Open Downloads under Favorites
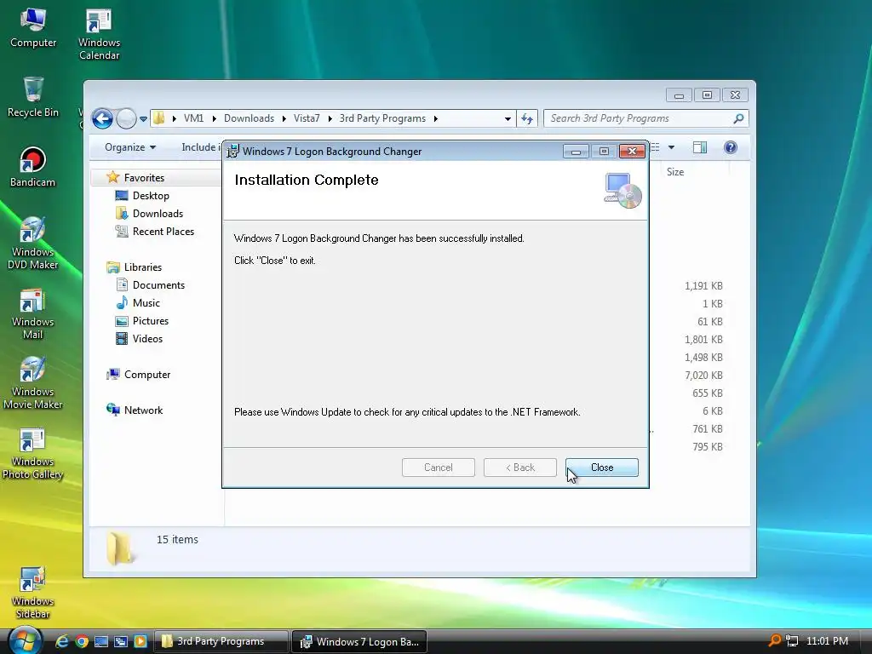Viewport: 872px width, 654px height. 158,214
